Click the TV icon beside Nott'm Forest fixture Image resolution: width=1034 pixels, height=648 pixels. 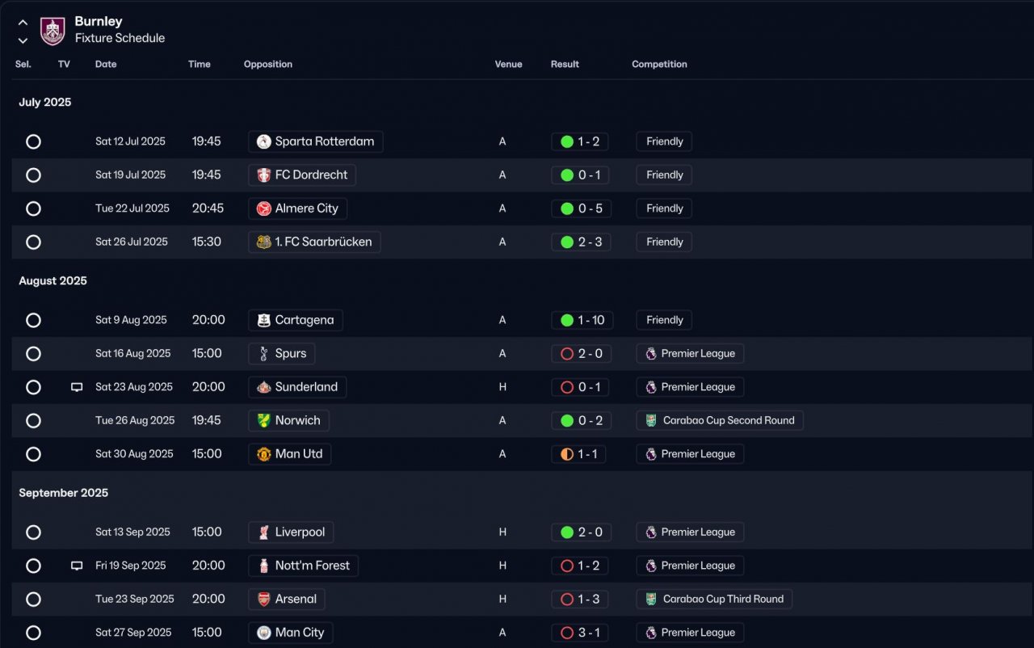coord(77,566)
